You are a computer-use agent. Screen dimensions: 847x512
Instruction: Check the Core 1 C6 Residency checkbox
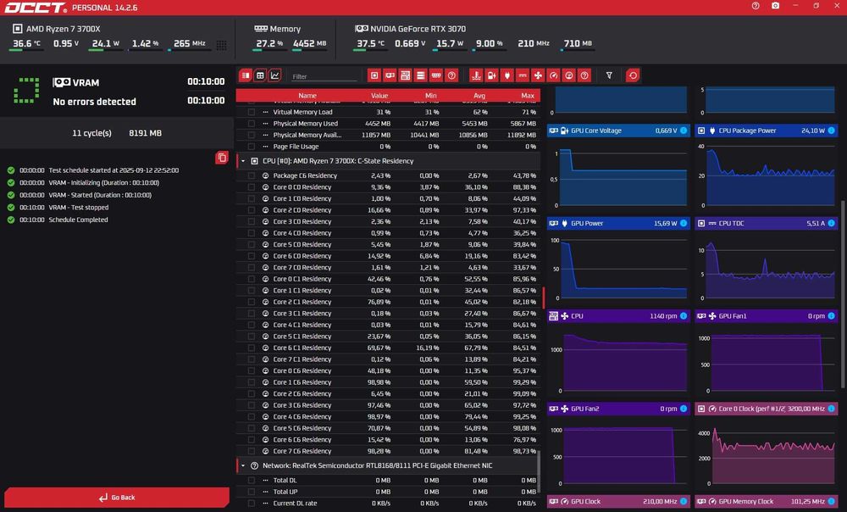pyautogui.click(x=252, y=382)
